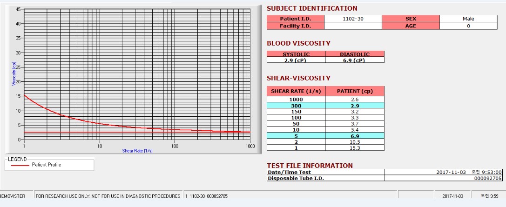Click the Patient I.D. value 1102-30

[x=353, y=19]
